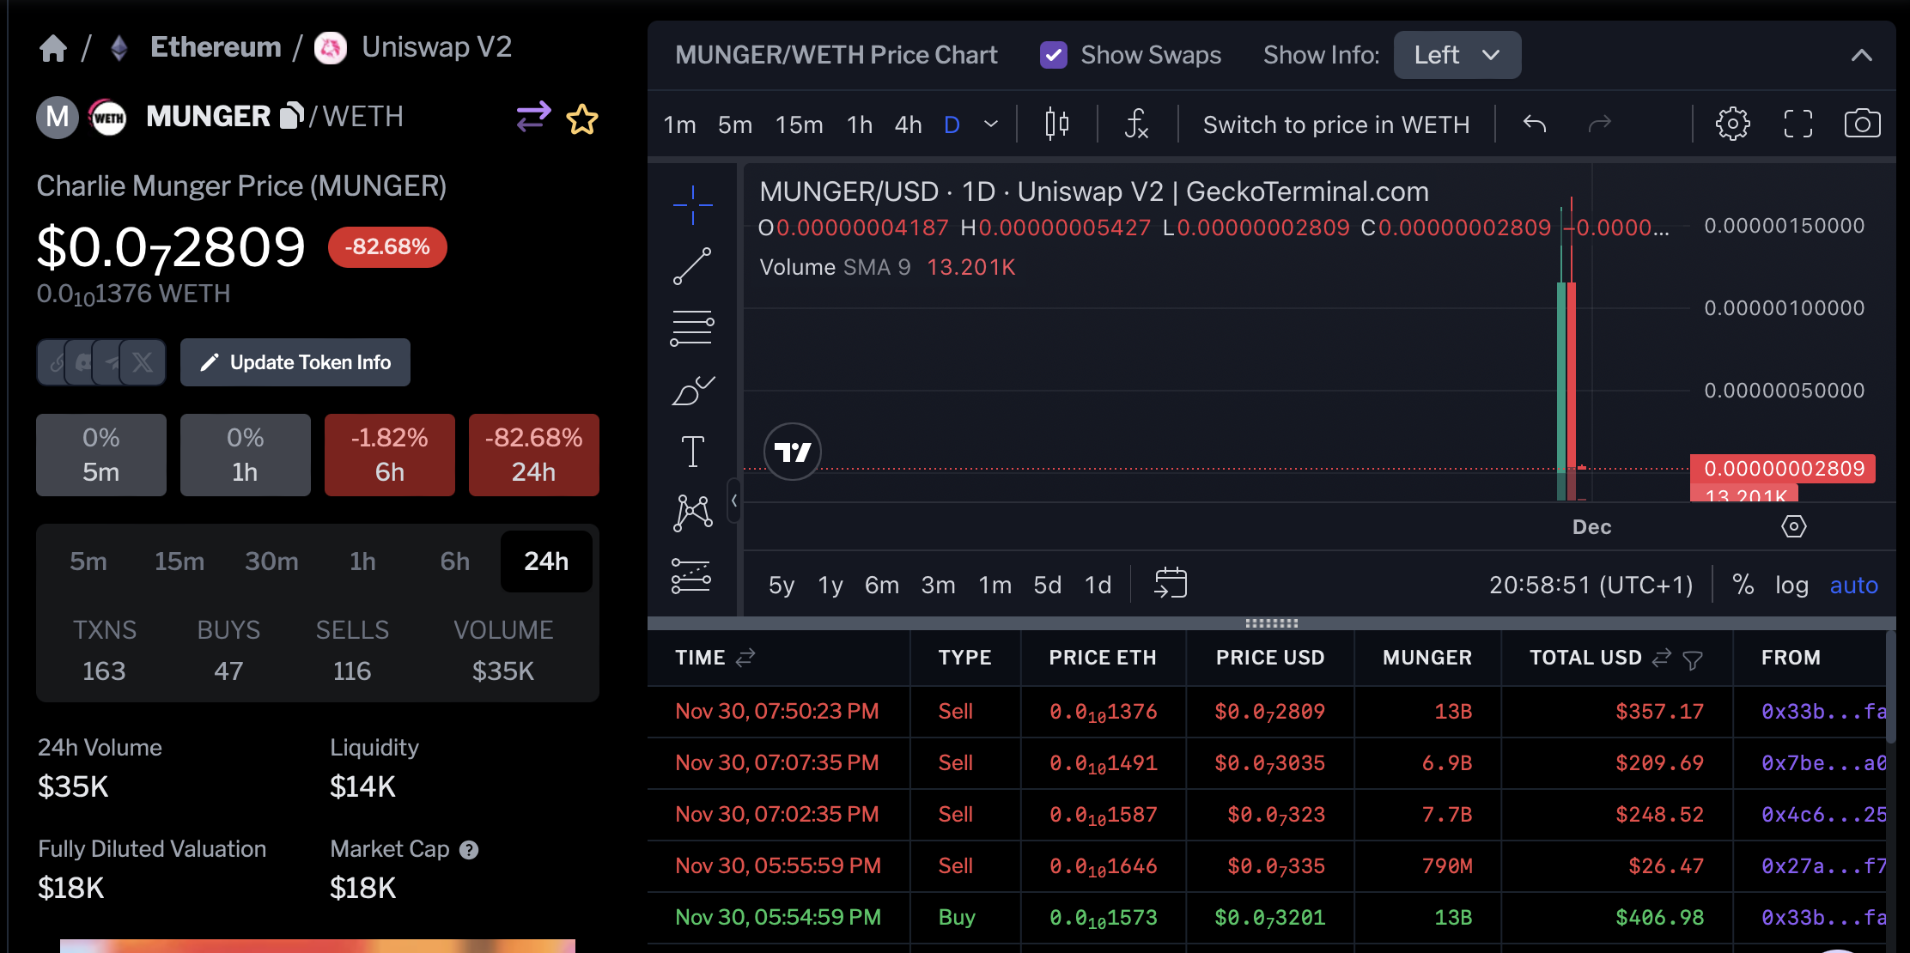The image size is (1910, 953).
Task: Open the chart indicators fx menu
Action: 1136,124
